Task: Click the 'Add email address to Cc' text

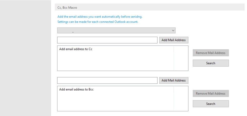Action: 76,49
